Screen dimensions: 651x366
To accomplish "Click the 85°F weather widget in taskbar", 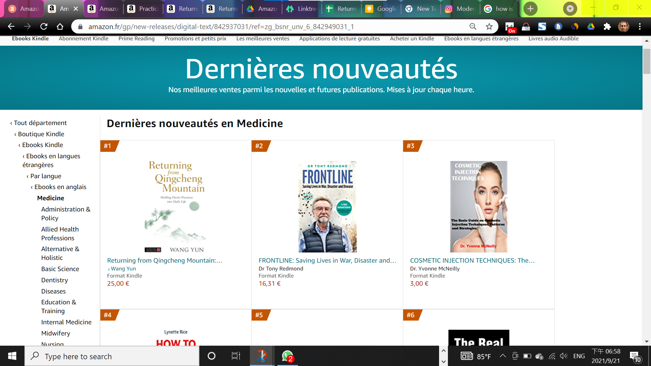I will pos(476,356).
